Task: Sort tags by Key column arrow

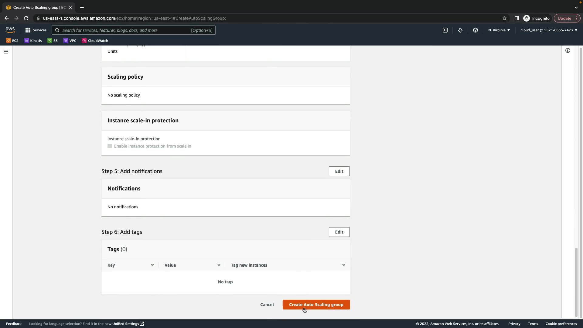Action: click(x=152, y=265)
